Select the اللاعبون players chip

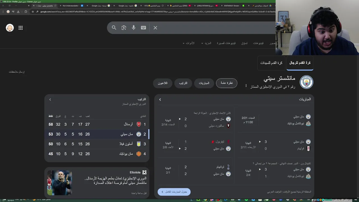162,83
